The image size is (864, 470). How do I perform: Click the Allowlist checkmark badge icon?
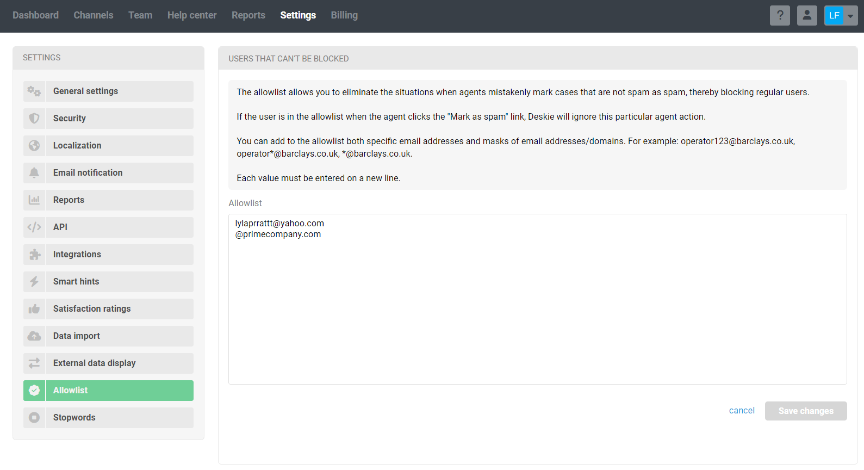point(34,391)
